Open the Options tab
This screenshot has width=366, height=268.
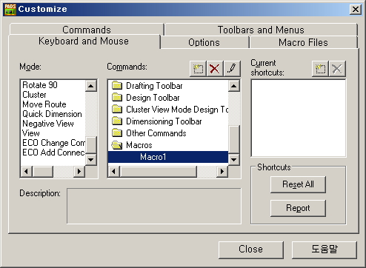coord(204,42)
